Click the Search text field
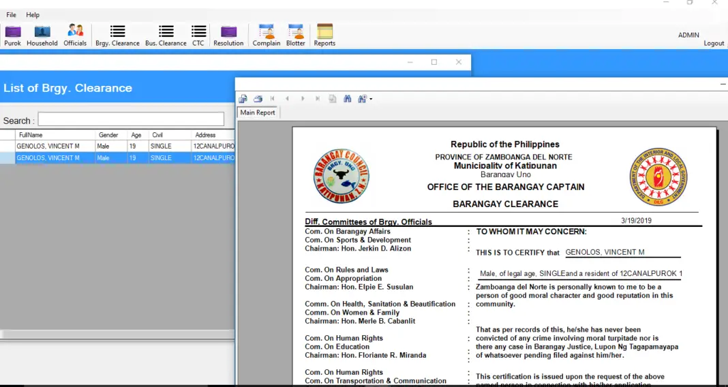 tap(131, 120)
